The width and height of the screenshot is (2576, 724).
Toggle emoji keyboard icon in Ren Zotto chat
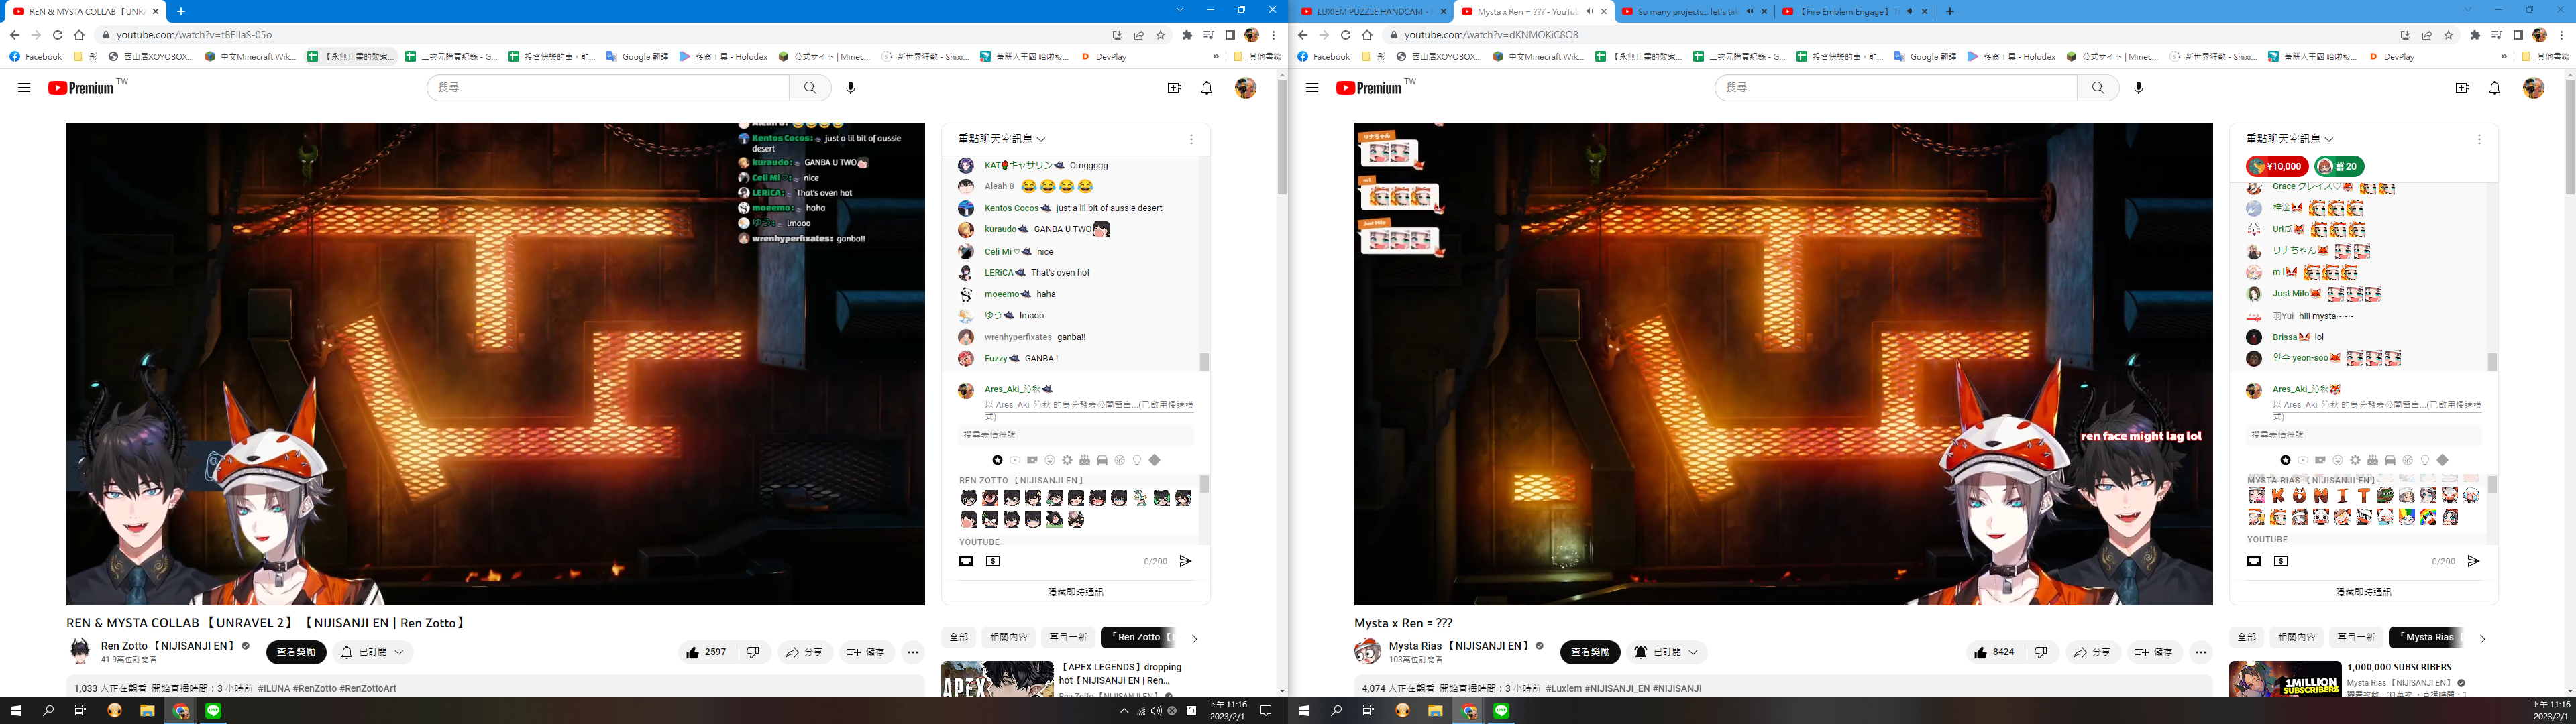(966, 562)
